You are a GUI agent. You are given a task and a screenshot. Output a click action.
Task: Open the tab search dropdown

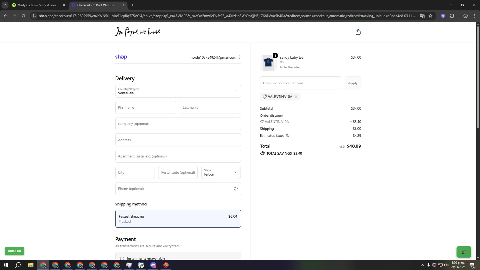[5, 5]
